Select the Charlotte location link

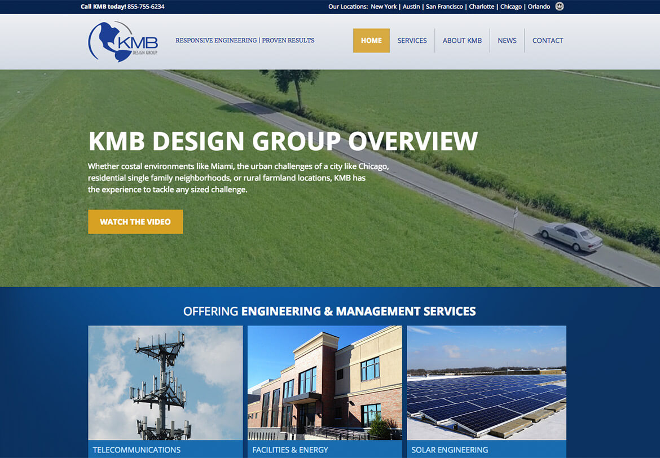click(x=482, y=7)
